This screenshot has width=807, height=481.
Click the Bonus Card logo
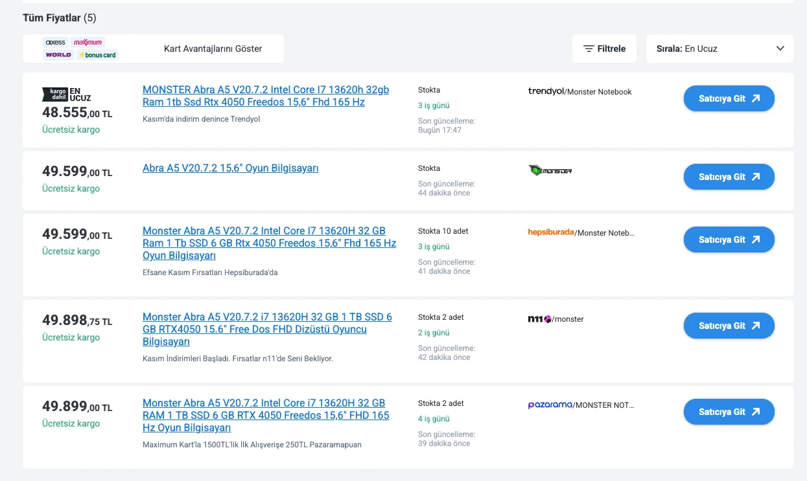pos(97,55)
